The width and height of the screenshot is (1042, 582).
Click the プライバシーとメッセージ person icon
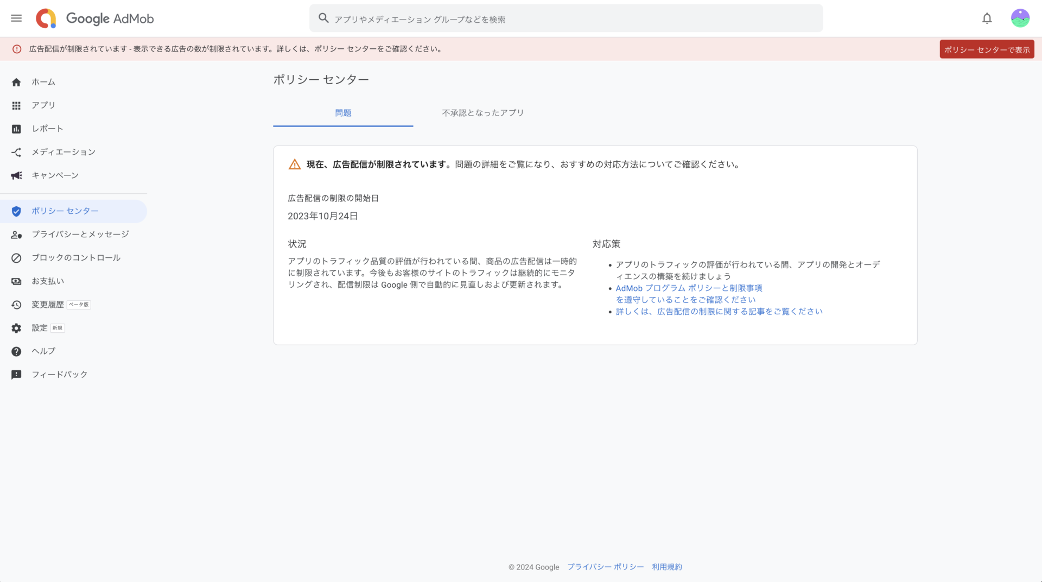click(16, 235)
